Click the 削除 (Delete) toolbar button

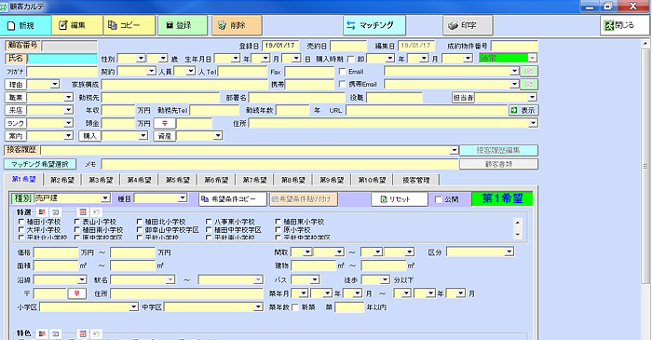(237, 25)
